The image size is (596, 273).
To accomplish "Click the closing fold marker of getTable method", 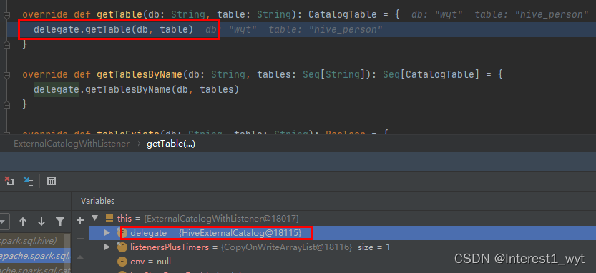I will point(6,45).
